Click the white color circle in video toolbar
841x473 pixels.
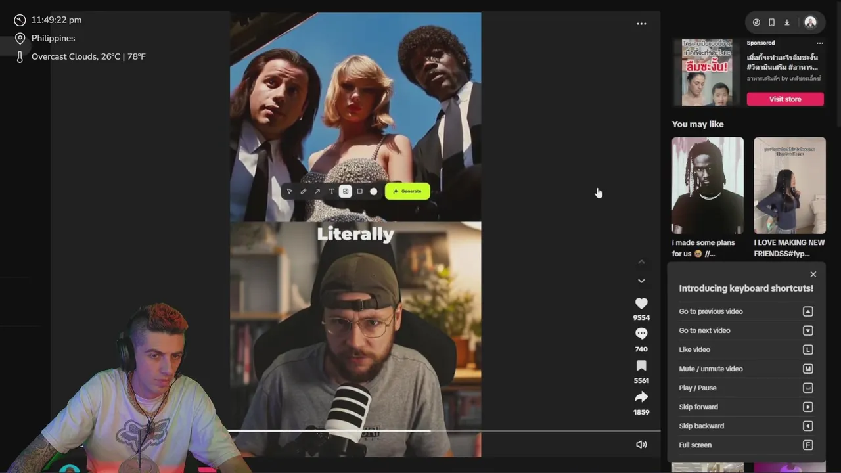point(374,191)
